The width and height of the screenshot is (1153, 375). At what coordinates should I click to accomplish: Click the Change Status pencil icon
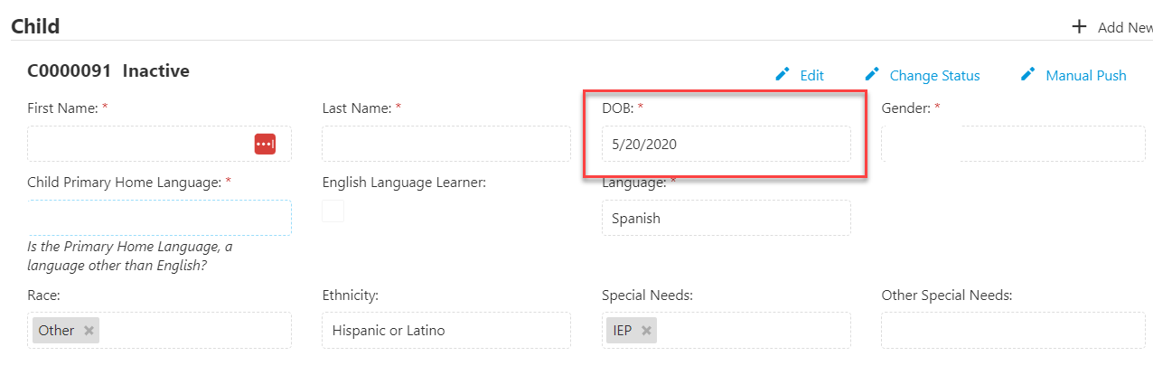(x=872, y=74)
